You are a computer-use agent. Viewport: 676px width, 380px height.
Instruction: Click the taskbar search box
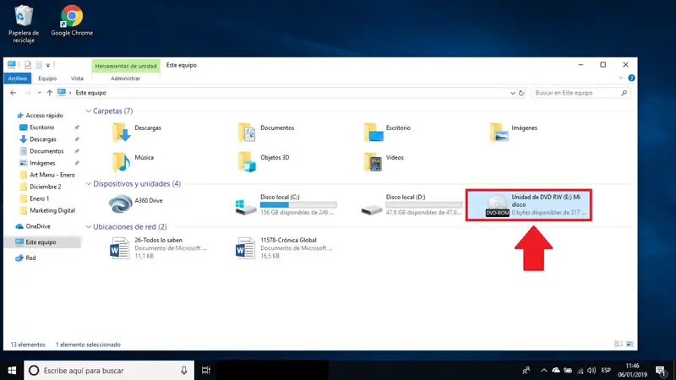[x=109, y=370]
